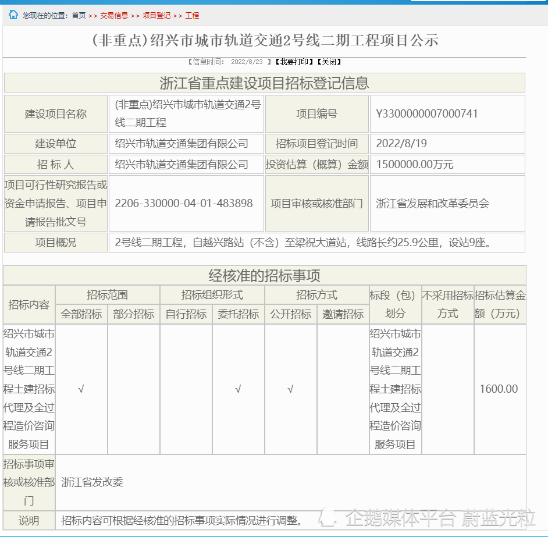This screenshot has width=548, height=537.
Task: Select the 部分招标 sub-header
Action: point(133,314)
